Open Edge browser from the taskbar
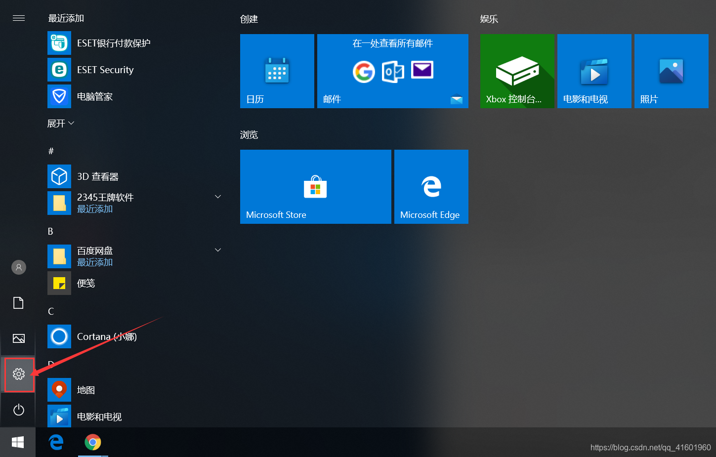 click(56, 442)
